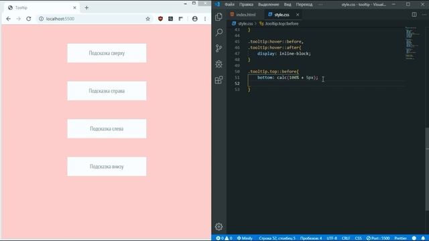
Task: Open the feedback smiley in status bar
Action: click(414, 238)
